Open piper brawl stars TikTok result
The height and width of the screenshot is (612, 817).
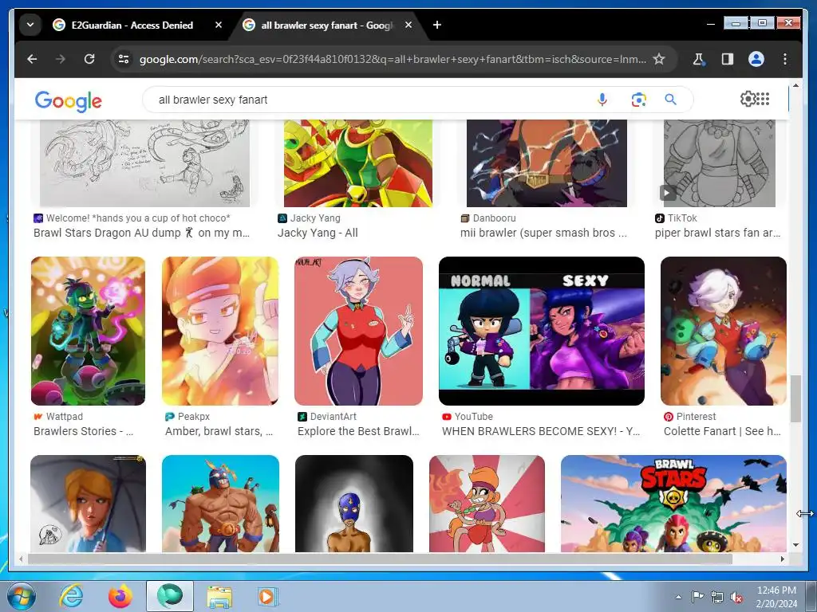coord(717,233)
